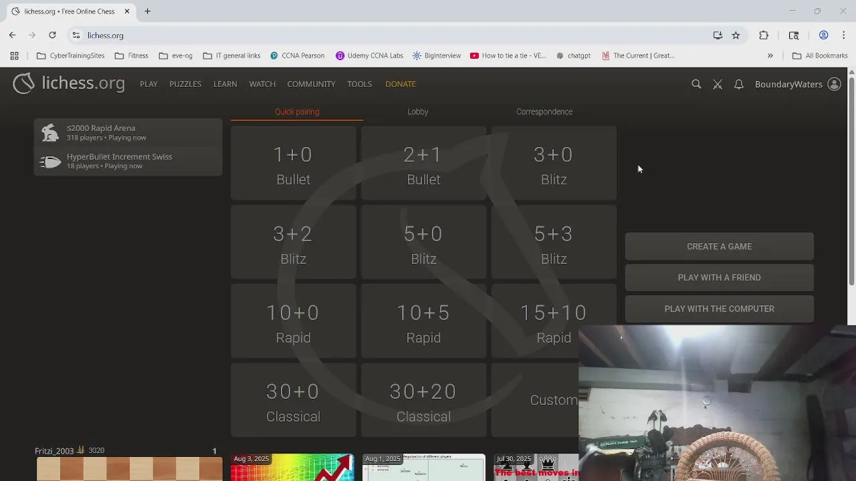Start a 5+3 Blitz game

554,243
